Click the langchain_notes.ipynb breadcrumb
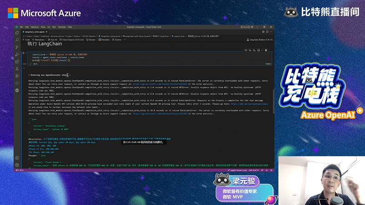The height and width of the screenshot is (205, 365). pyautogui.click(x=109, y=36)
